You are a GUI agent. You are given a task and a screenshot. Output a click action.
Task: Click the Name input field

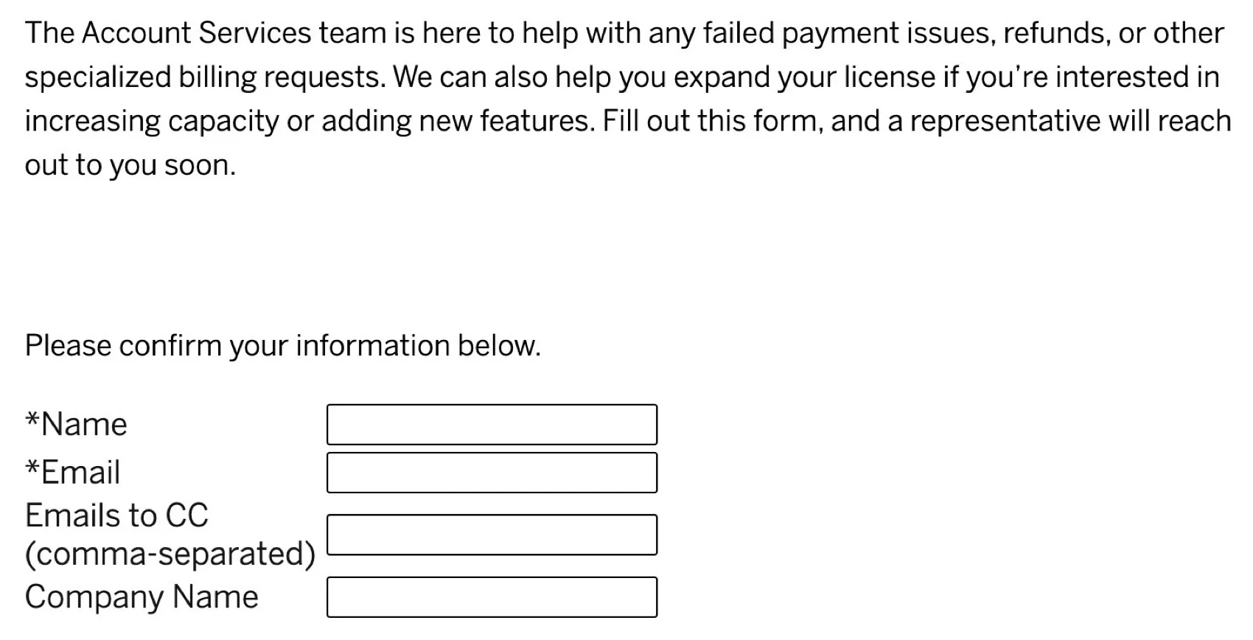click(492, 425)
